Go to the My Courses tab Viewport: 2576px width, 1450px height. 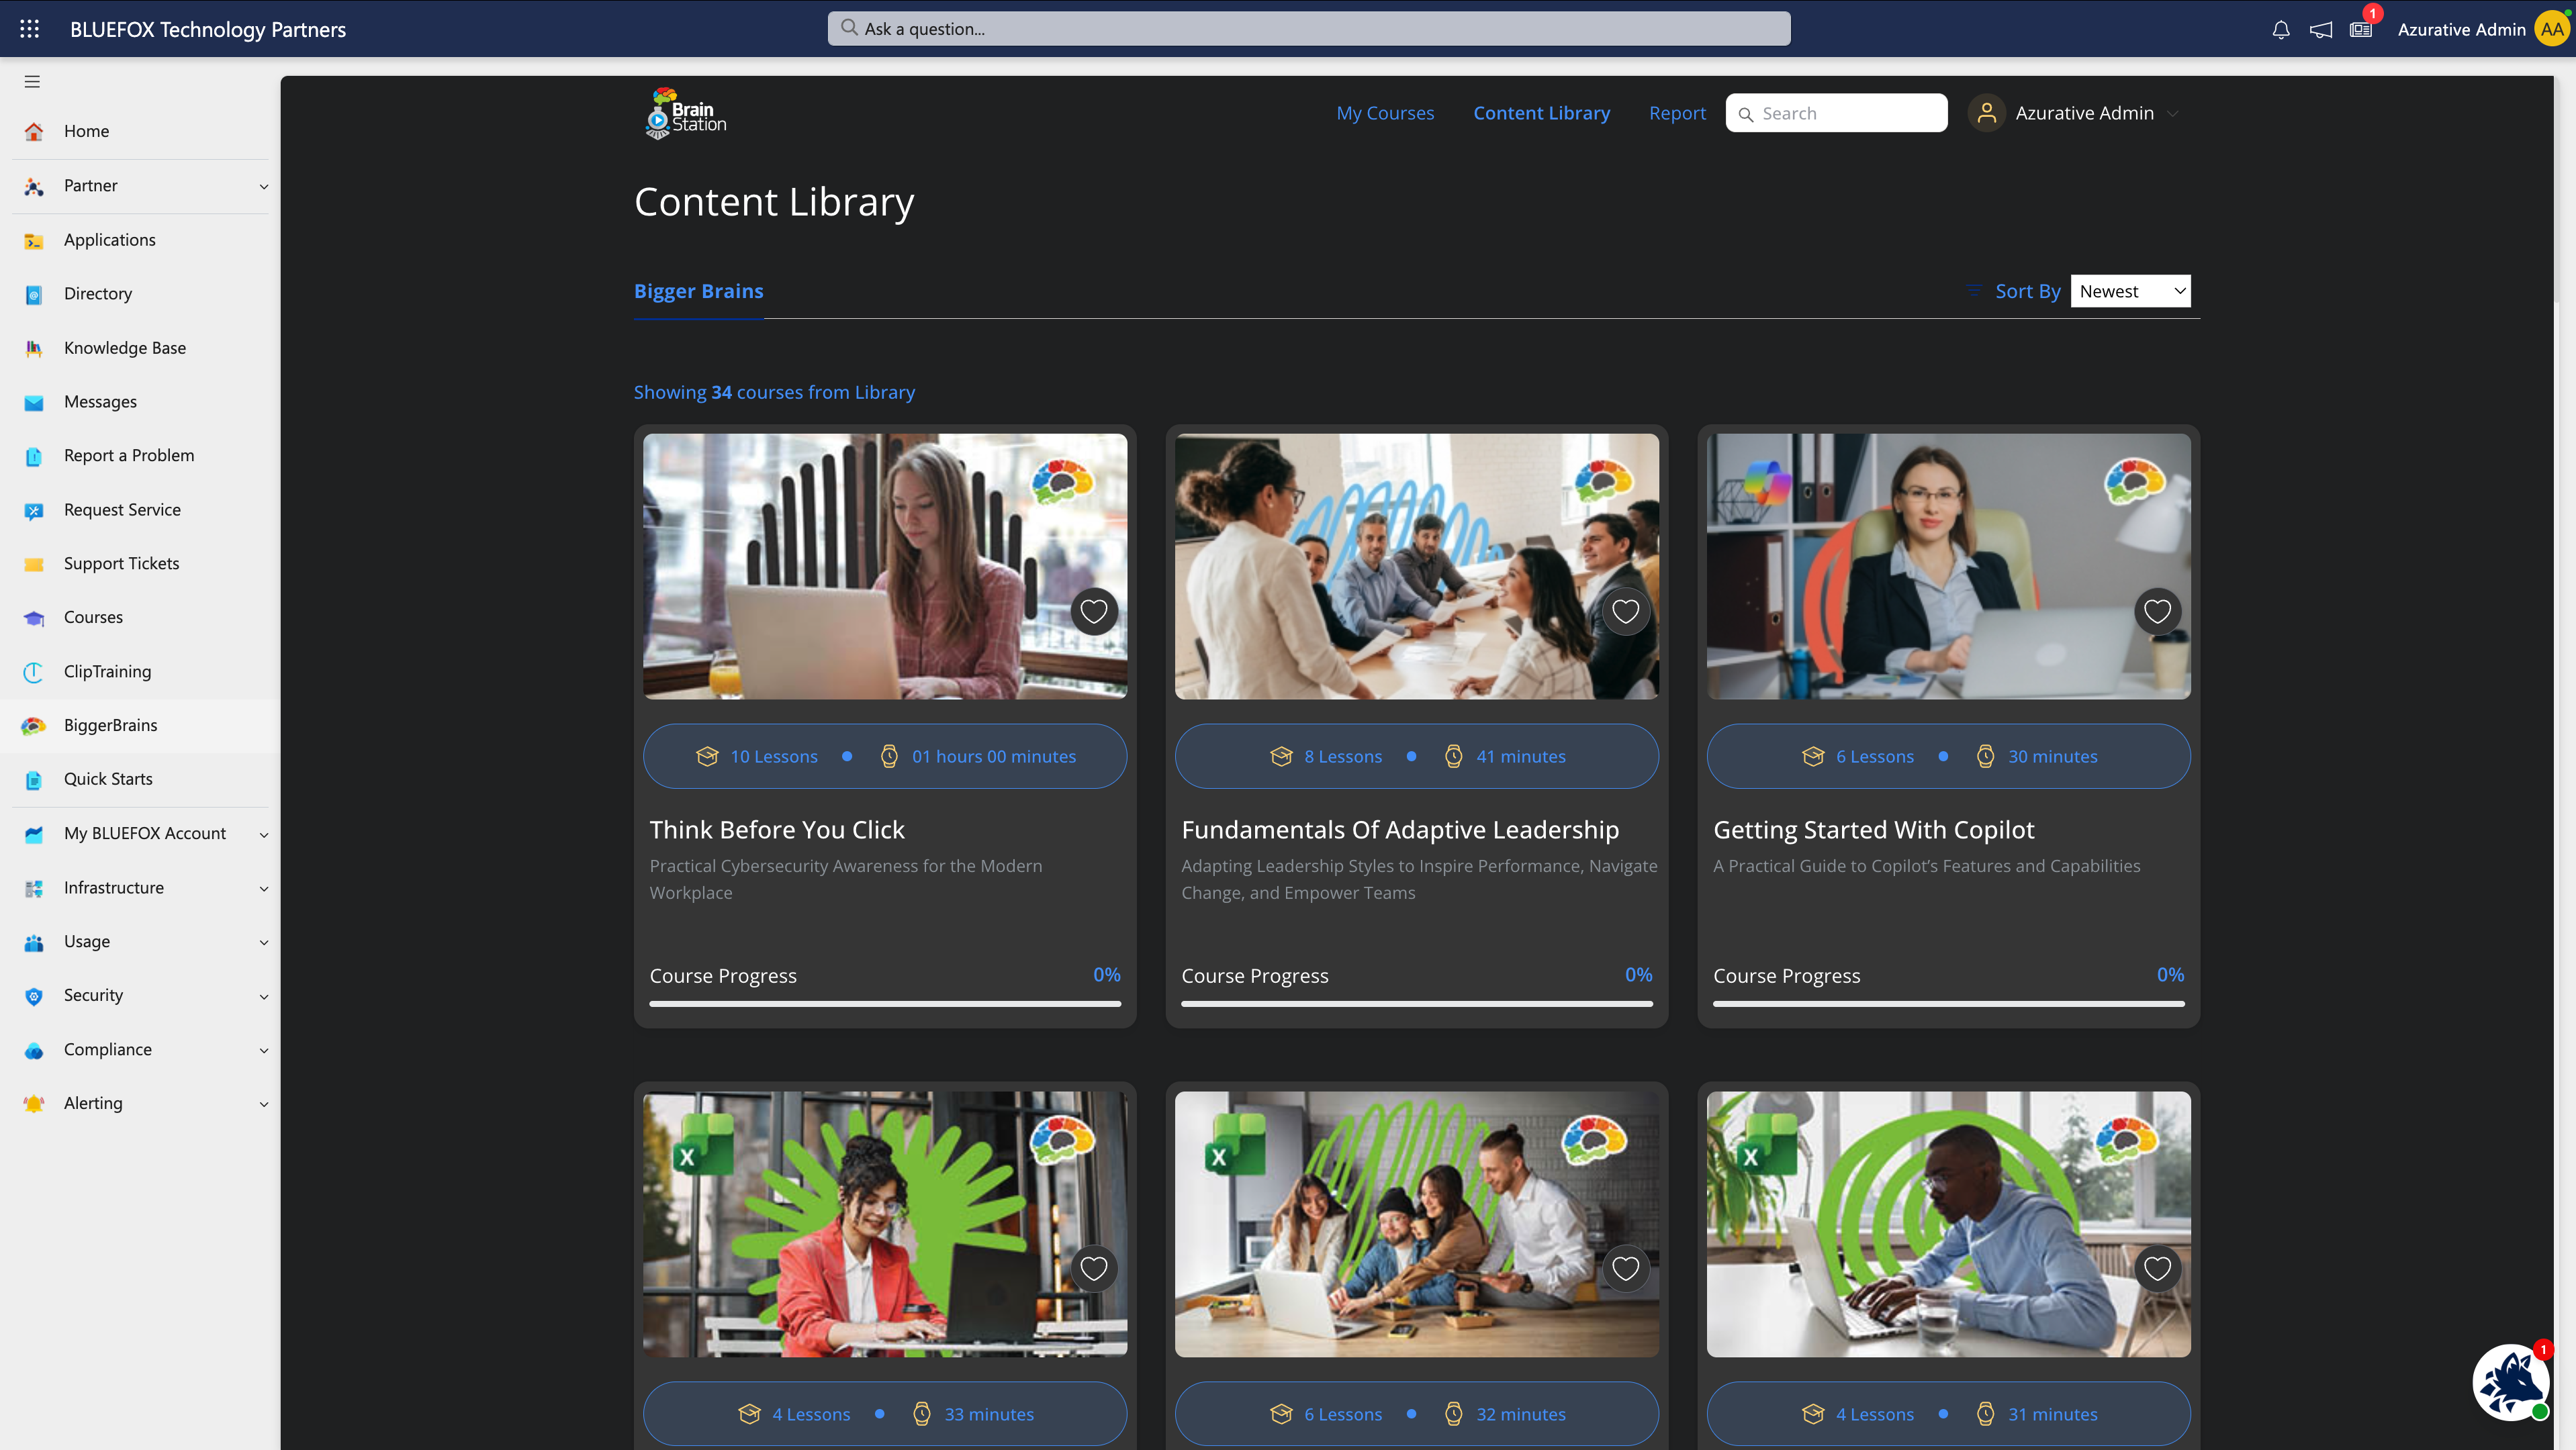click(1385, 113)
